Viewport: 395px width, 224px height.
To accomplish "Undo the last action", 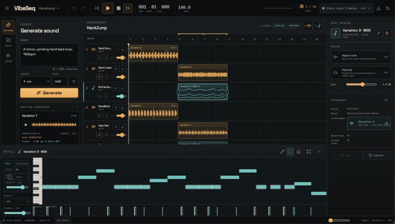I will (74, 8).
